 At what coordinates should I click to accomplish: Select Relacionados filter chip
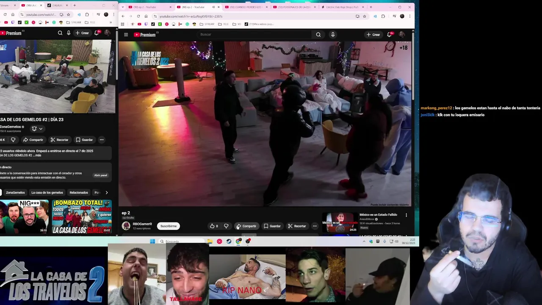point(79,193)
